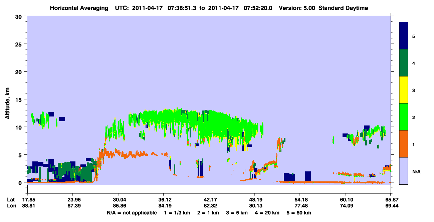Click the colorbar label 3
This screenshot has width=434, height=222.
tap(414, 90)
